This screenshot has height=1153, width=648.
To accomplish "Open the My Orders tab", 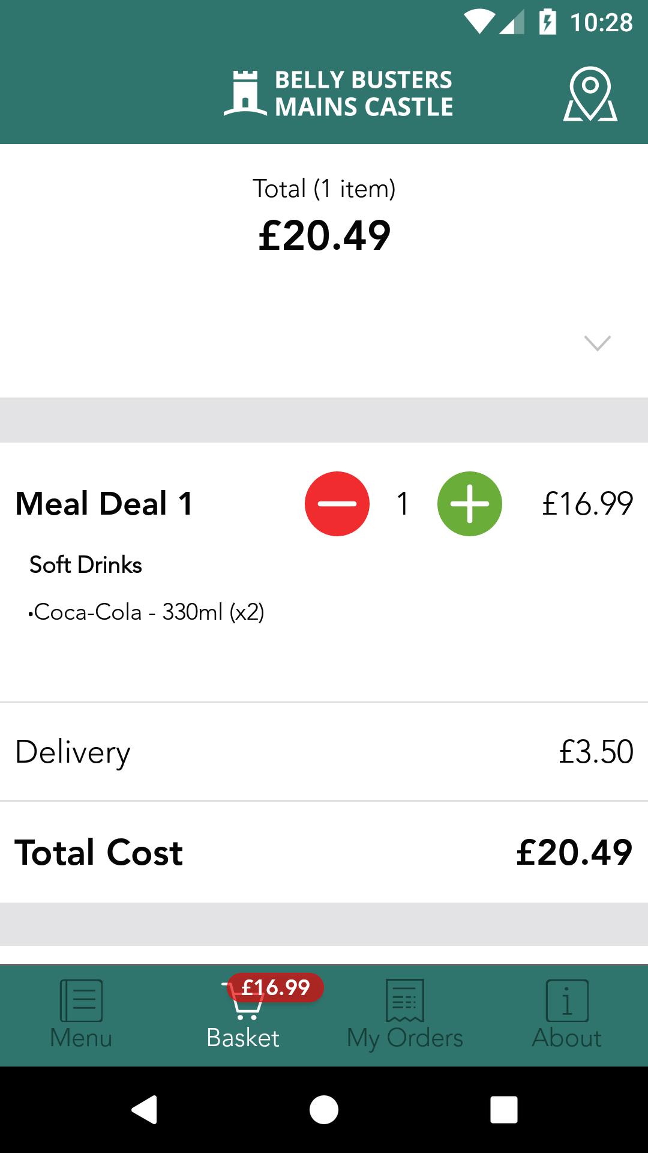I will coord(405,1015).
